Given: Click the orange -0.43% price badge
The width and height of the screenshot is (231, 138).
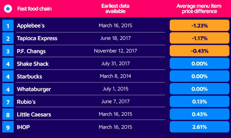Looking at the screenshot, I should 200,51.
